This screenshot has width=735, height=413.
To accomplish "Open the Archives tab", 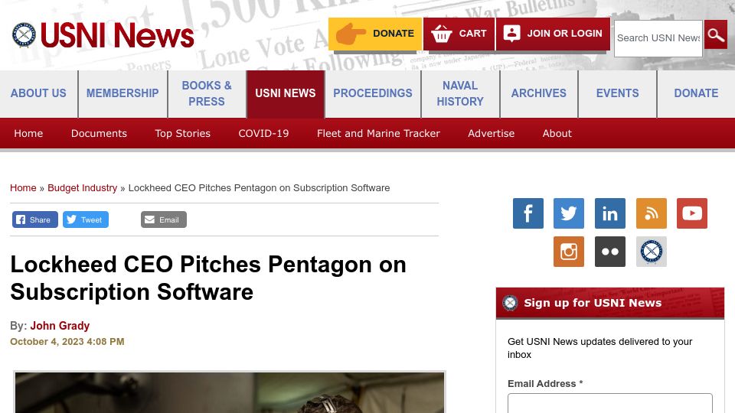I will [x=538, y=93].
